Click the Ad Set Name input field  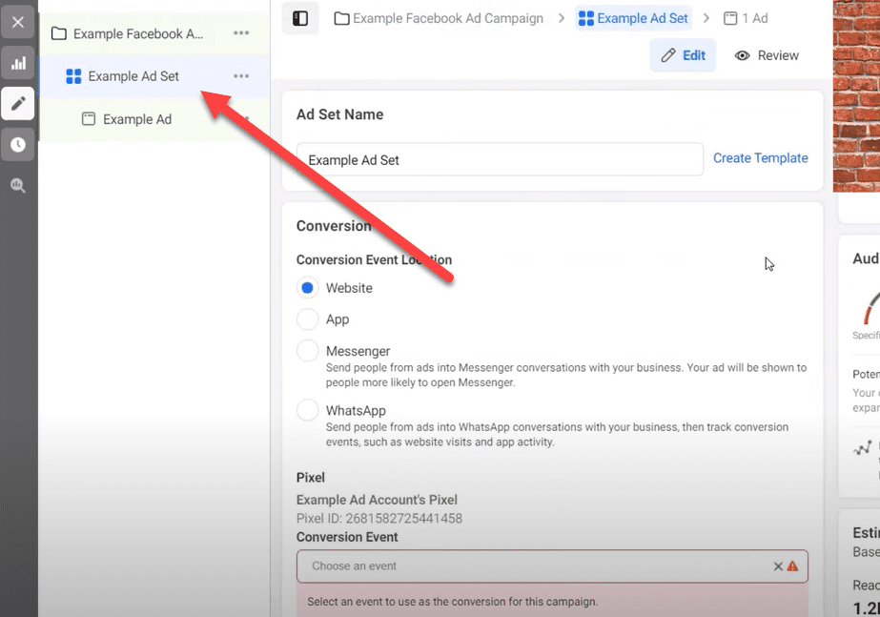pos(500,159)
